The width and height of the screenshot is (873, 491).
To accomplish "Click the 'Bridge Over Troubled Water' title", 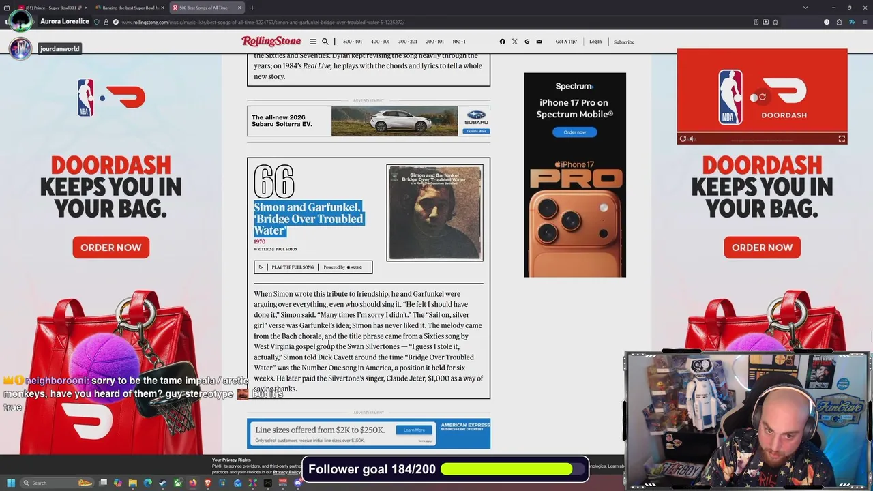I will [x=308, y=219].
